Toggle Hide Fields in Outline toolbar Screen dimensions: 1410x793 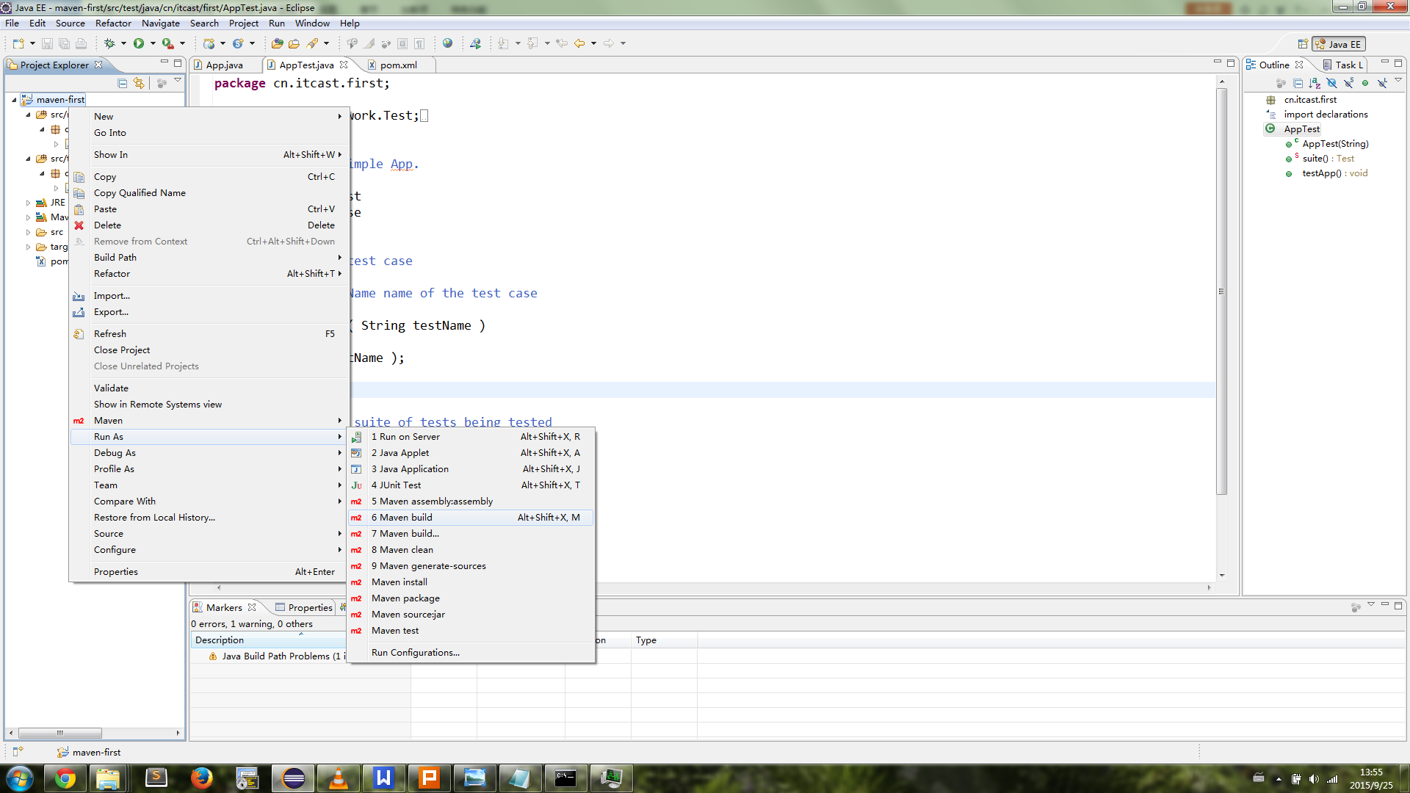[1331, 83]
